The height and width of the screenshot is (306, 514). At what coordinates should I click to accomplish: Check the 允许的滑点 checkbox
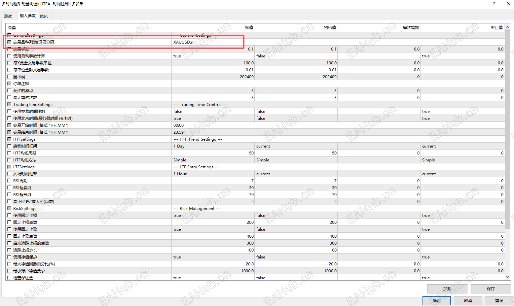(x=9, y=90)
